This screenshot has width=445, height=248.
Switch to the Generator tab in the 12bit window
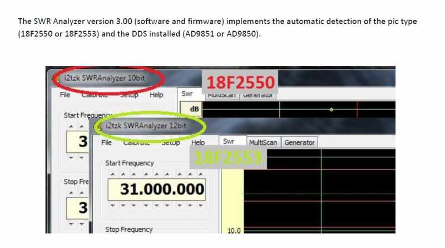pos(299,142)
